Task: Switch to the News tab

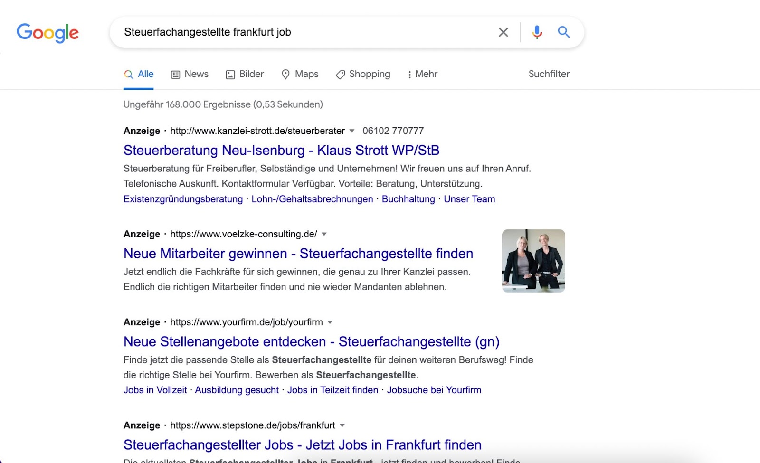Action: click(190, 74)
